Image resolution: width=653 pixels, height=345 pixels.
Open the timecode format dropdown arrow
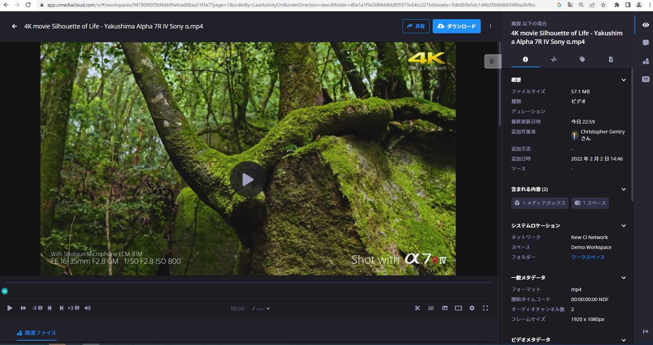(268, 309)
